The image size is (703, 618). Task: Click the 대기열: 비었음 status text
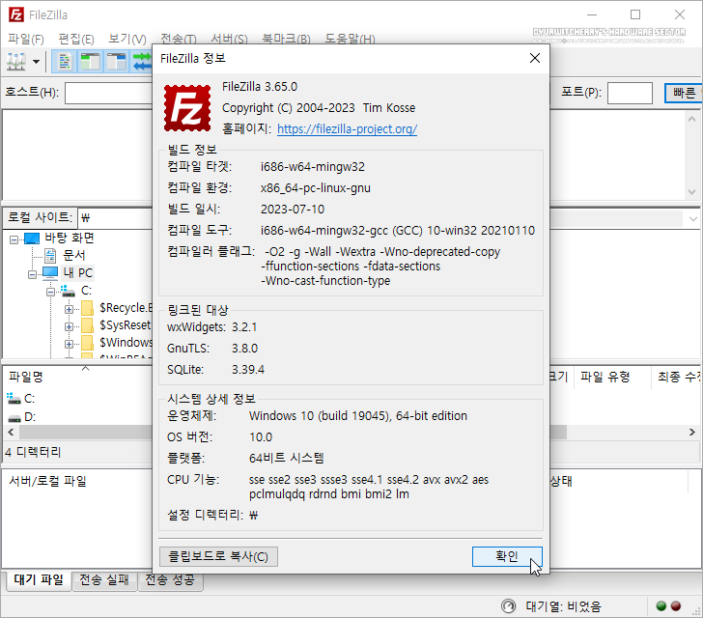point(563,606)
